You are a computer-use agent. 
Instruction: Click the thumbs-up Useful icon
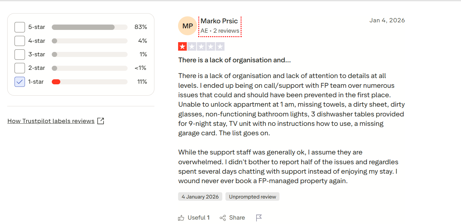click(x=181, y=218)
